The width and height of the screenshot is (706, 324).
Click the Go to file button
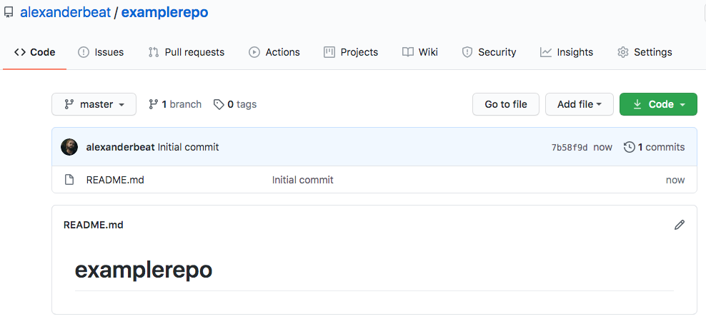[x=506, y=104]
